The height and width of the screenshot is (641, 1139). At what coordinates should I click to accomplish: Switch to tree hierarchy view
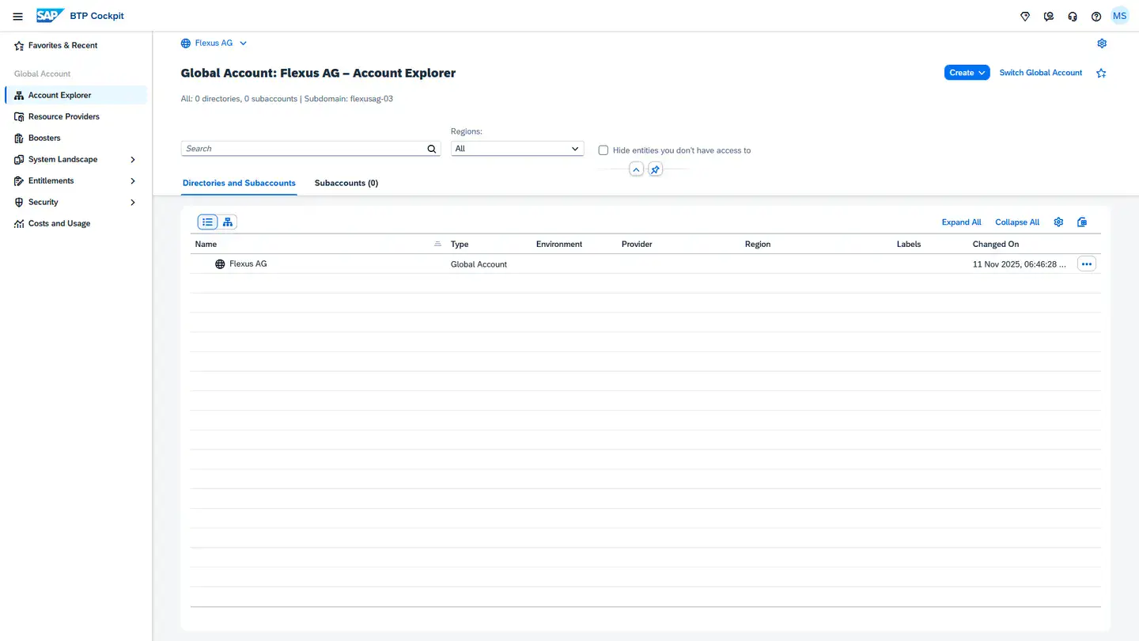pos(228,222)
